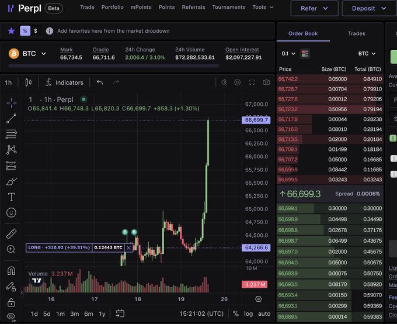Select the ruler measure tool

tap(12, 234)
